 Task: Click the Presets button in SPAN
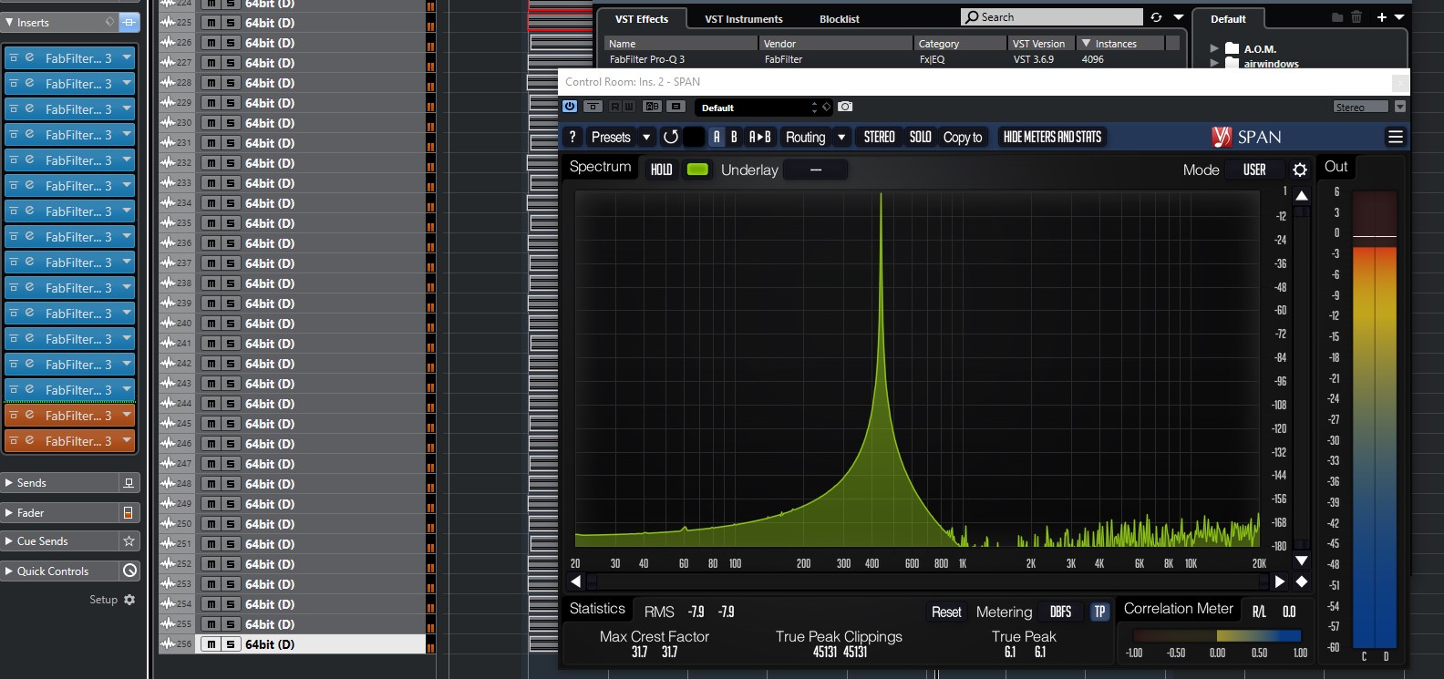tap(611, 137)
